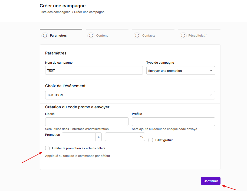Click the Contacts step dashed circle icon
Image resolution: width=247 pixels, height=191 pixels.
137,36
